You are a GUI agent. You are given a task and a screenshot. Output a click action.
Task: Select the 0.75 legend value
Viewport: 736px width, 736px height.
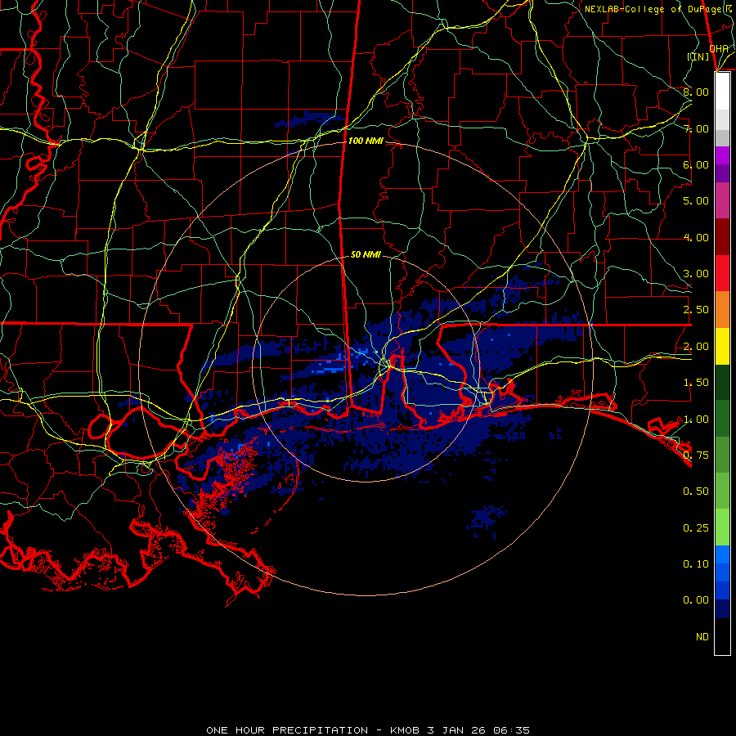click(696, 456)
